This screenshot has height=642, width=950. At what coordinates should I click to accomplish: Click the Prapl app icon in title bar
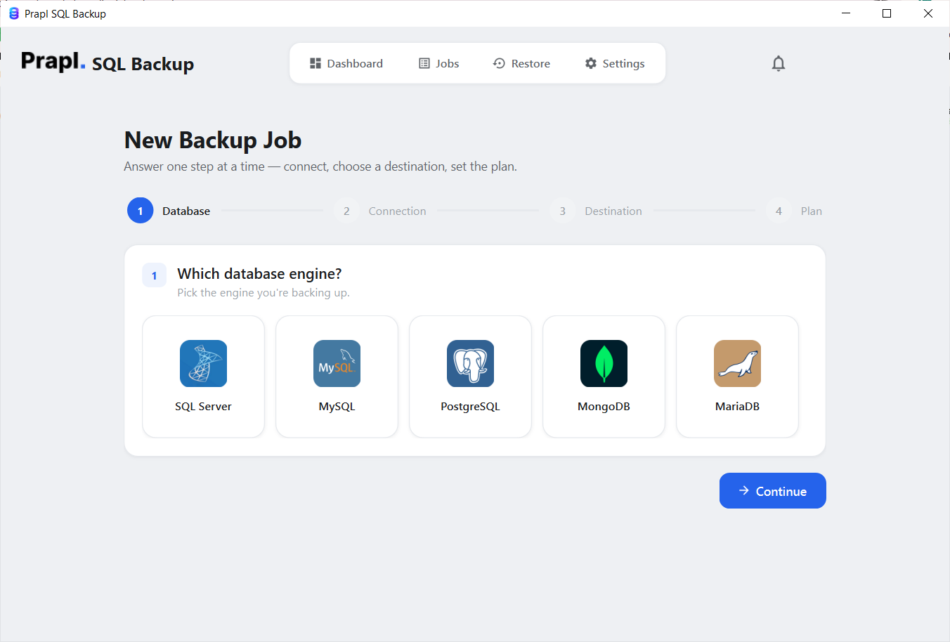point(13,13)
